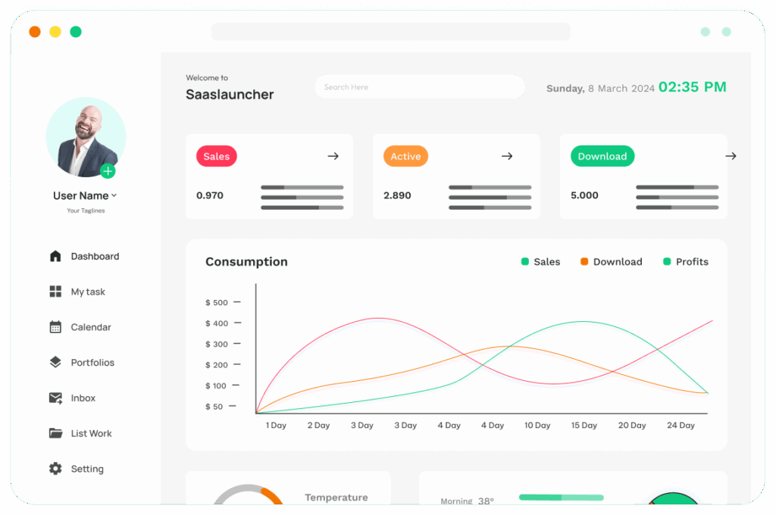Open Calendar via its sidebar icon
The width and height of the screenshot is (776, 515).
click(55, 327)
